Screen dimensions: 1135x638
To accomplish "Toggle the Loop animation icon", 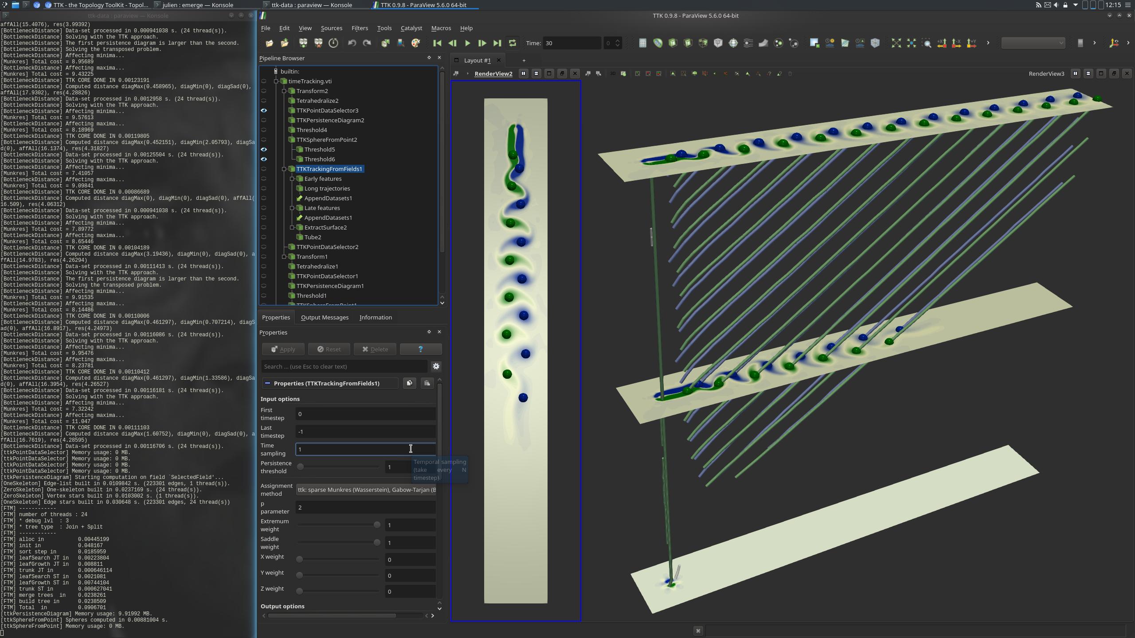I will [x=513, y=43].
